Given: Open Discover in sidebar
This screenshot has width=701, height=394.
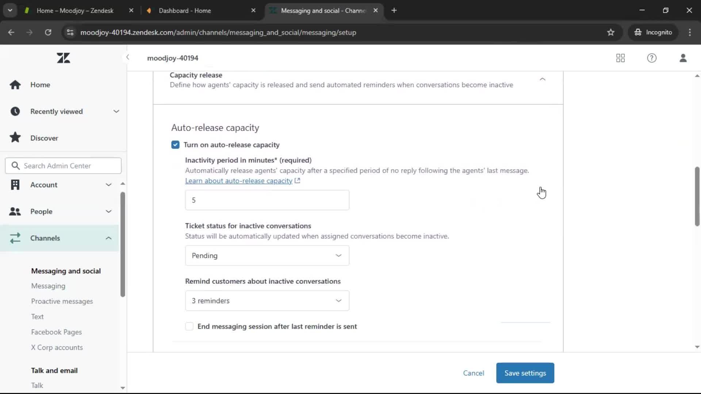Looking at the screenshot, I should point(44,138).
